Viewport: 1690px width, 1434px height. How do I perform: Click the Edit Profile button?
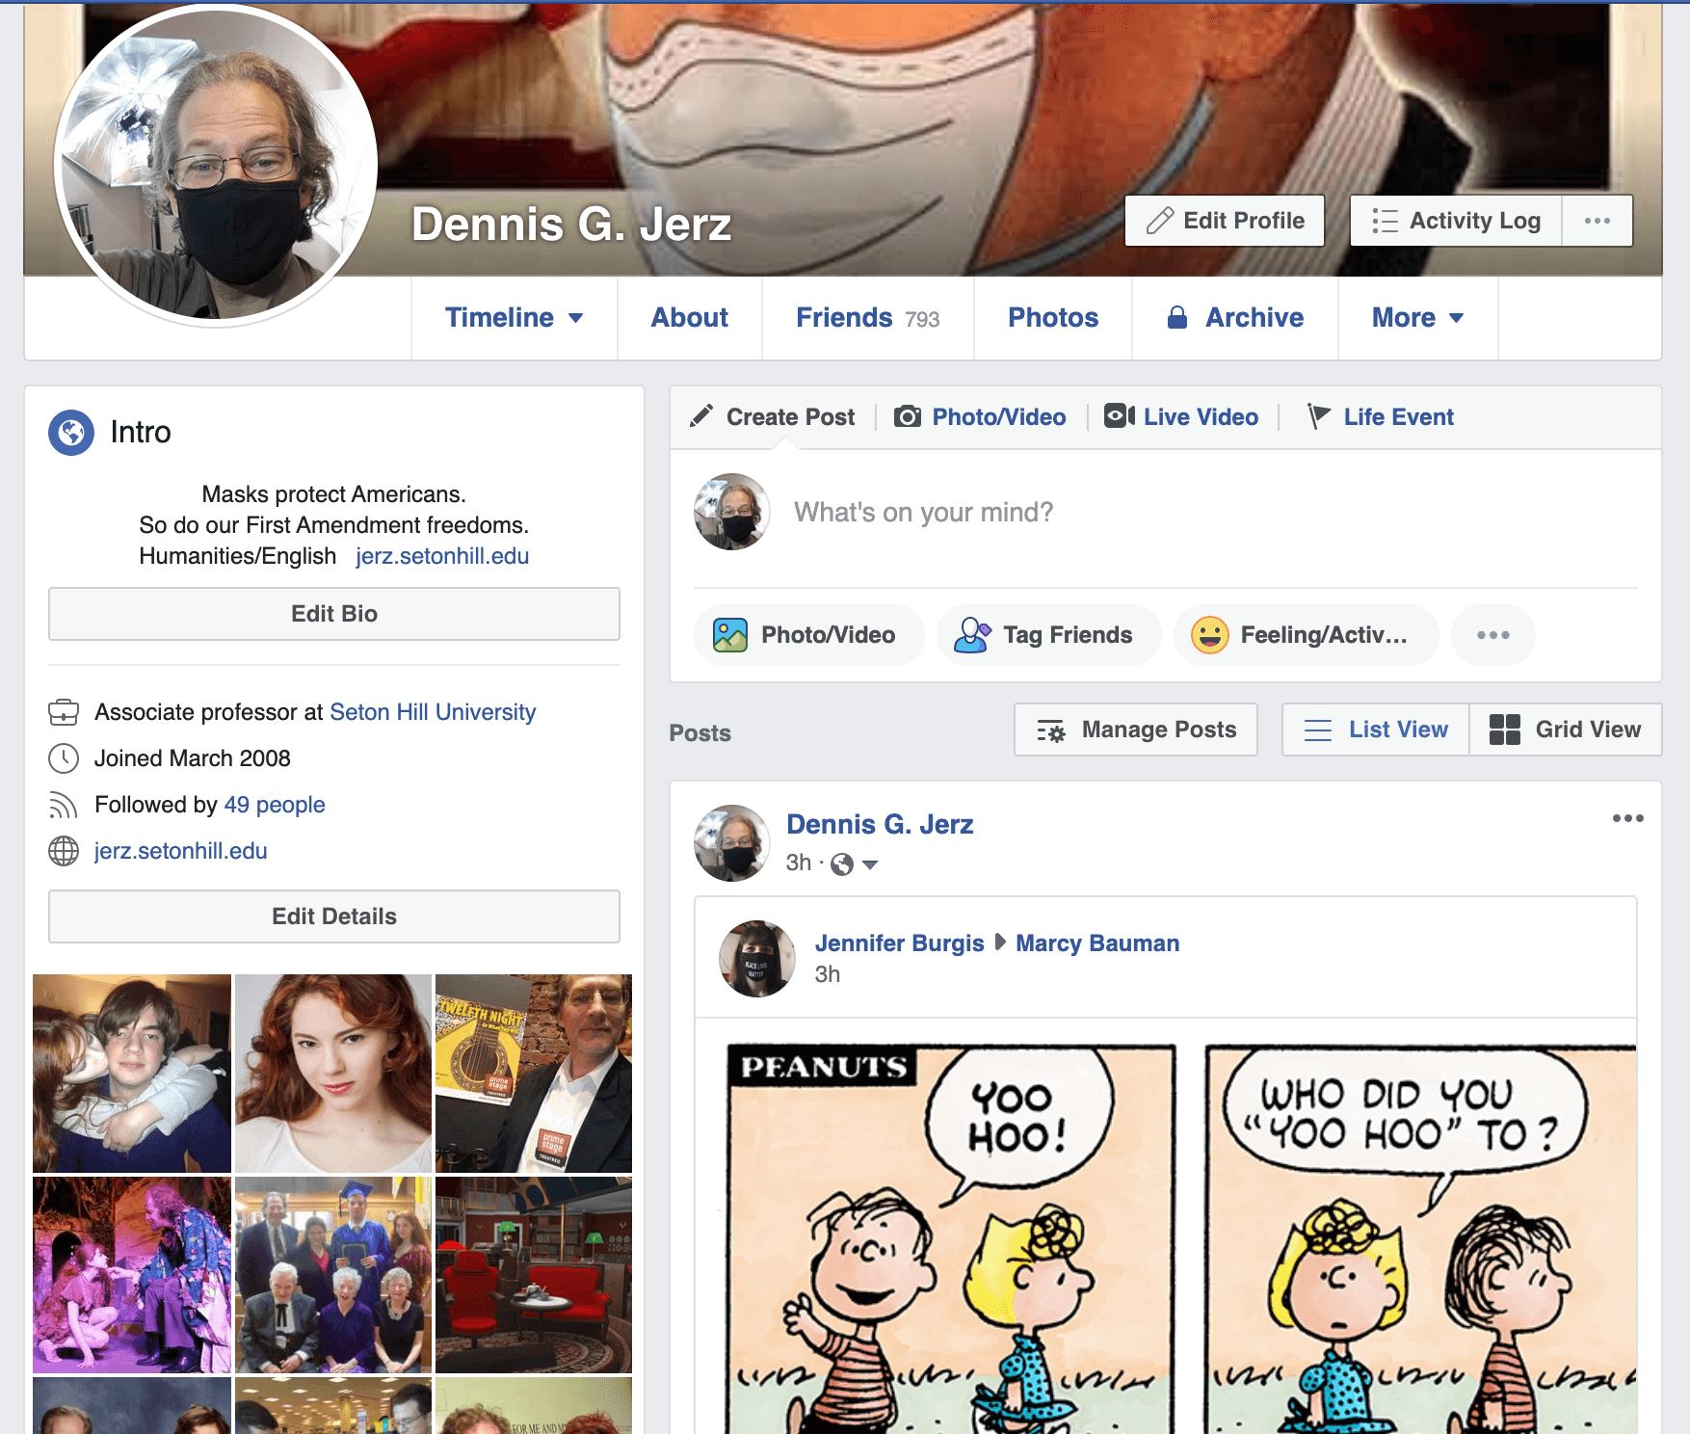coord(1225,221)
